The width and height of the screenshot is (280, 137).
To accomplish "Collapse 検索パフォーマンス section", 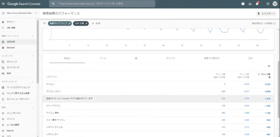I will [x=33, y=36].
